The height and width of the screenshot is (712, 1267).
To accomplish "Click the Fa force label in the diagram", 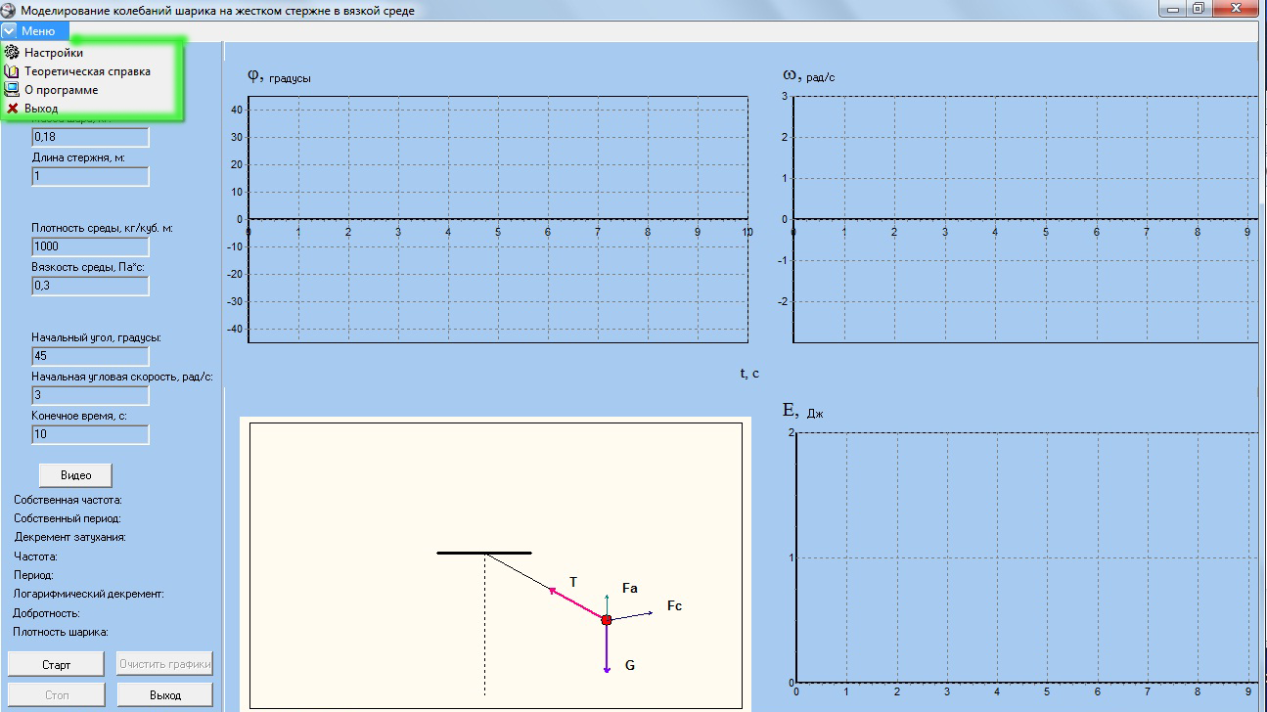I will tap(630, 588).
